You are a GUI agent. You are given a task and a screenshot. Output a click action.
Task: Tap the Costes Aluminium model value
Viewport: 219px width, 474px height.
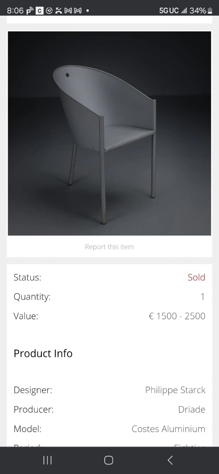168,429
